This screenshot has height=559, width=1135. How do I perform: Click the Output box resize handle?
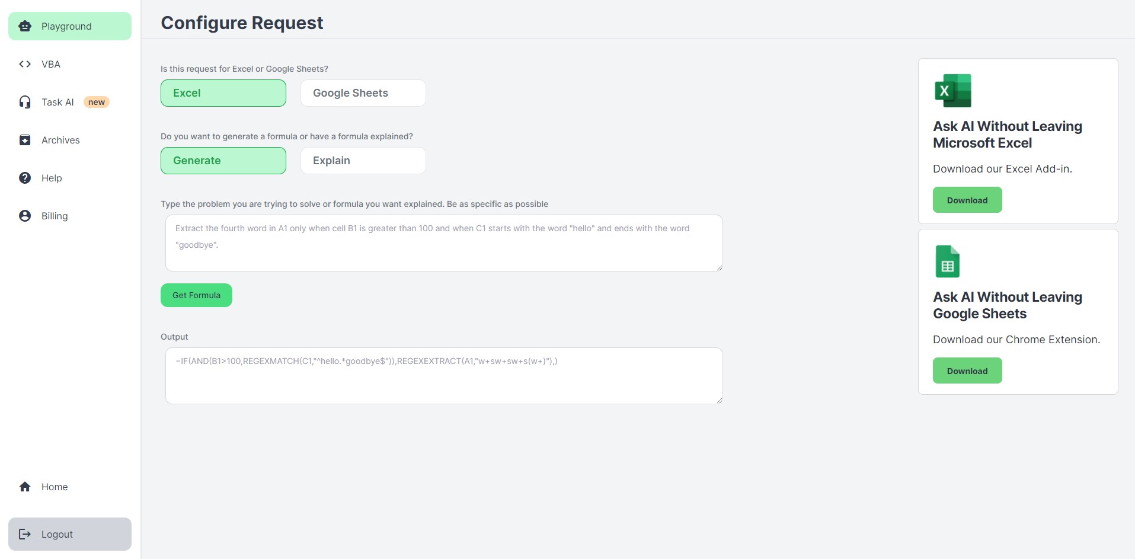[x=719, y=400]
